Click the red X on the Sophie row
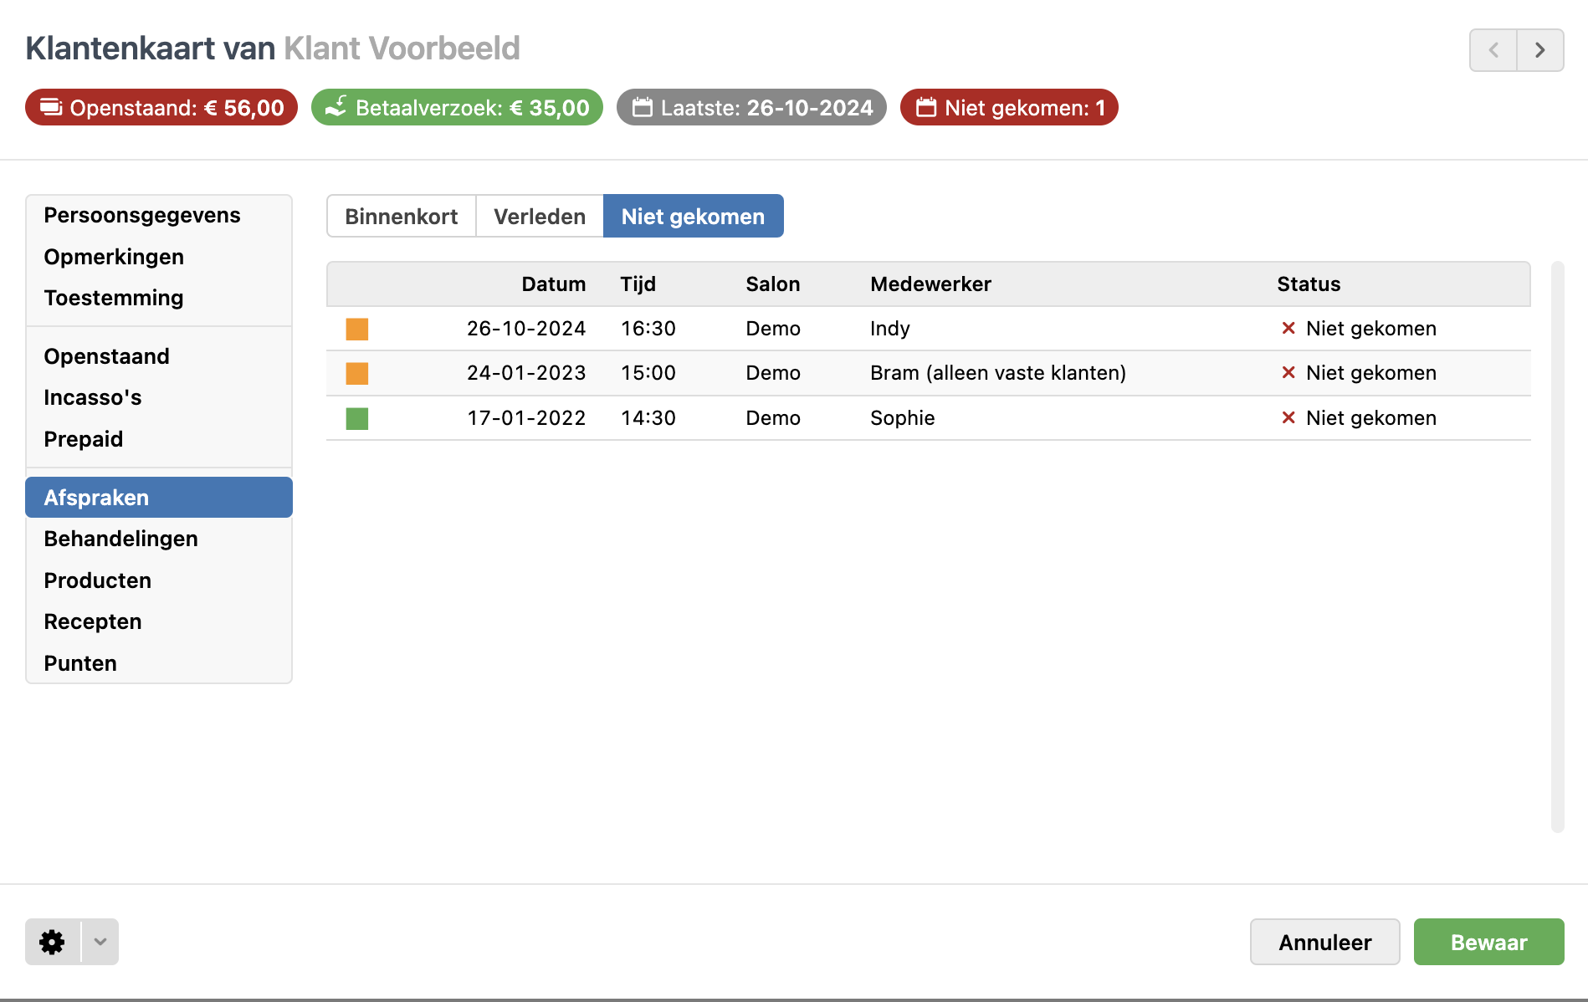 [1288, 418]
